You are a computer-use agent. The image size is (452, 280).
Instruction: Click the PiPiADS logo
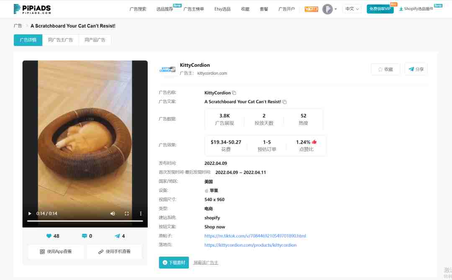pyautogui.click(x=32, y=9)
